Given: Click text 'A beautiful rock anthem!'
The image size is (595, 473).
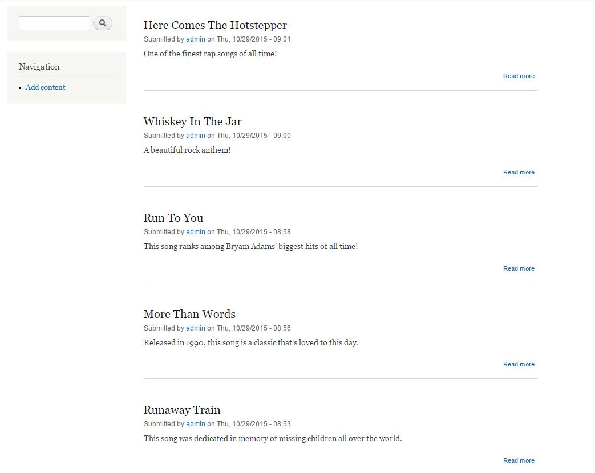Looking at the screenshot, I should [187, 150].
